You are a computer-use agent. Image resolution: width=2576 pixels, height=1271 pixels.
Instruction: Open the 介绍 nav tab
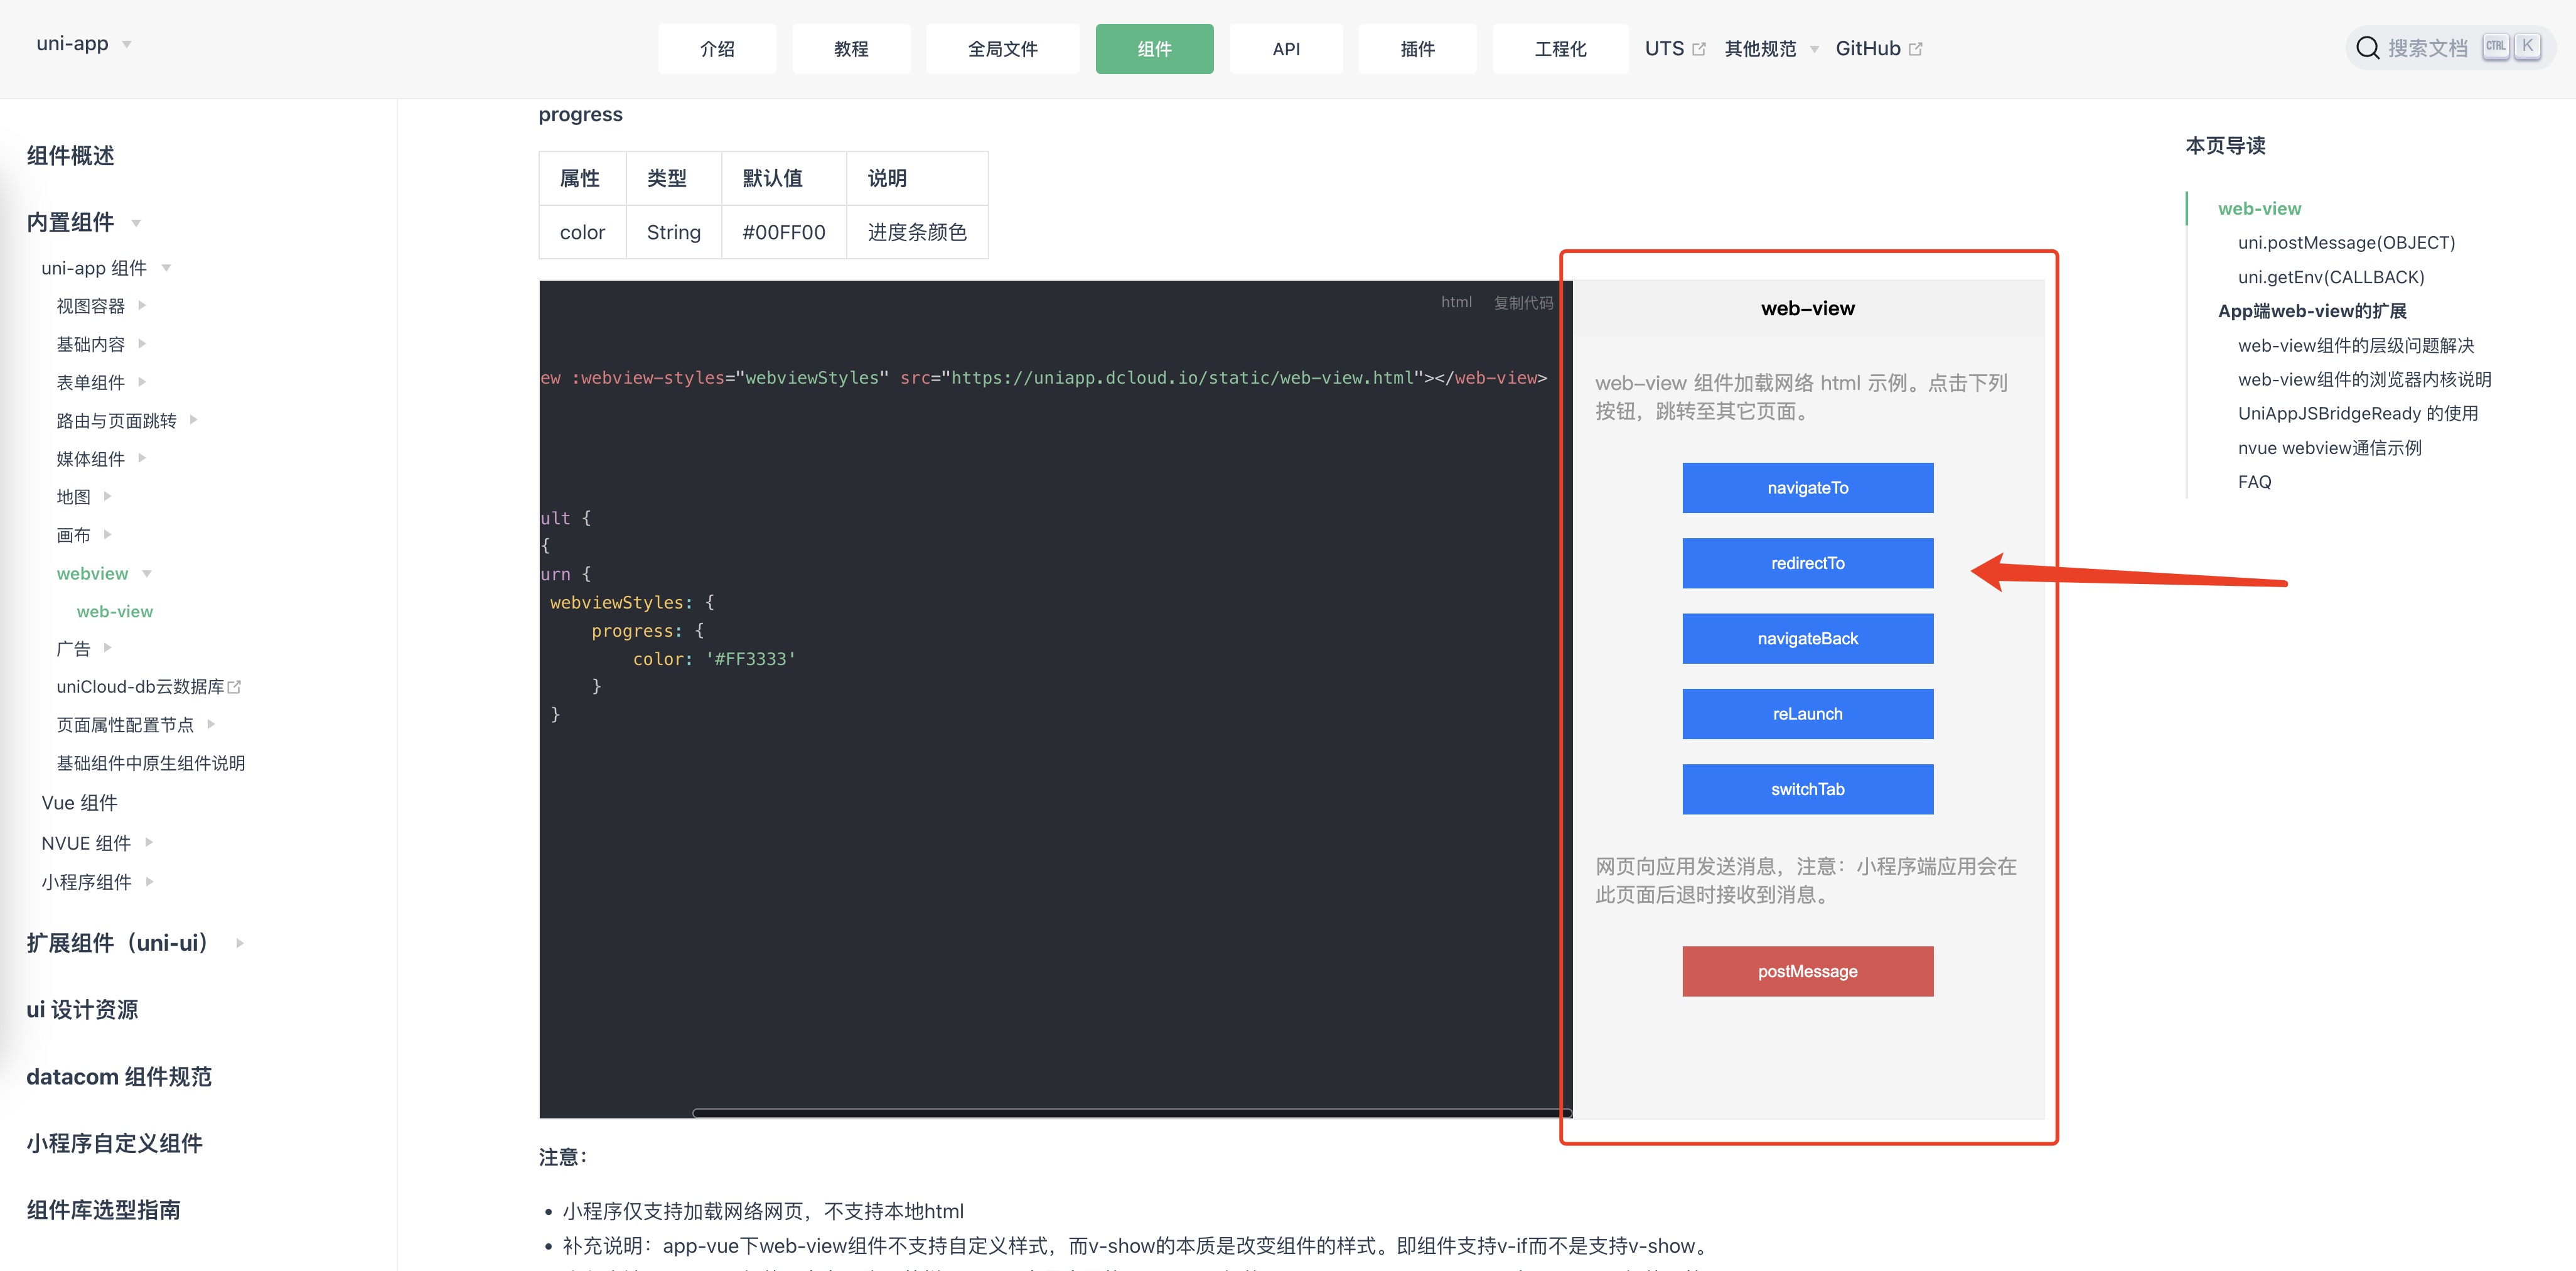pyautogui.click(x=717, y=49)
